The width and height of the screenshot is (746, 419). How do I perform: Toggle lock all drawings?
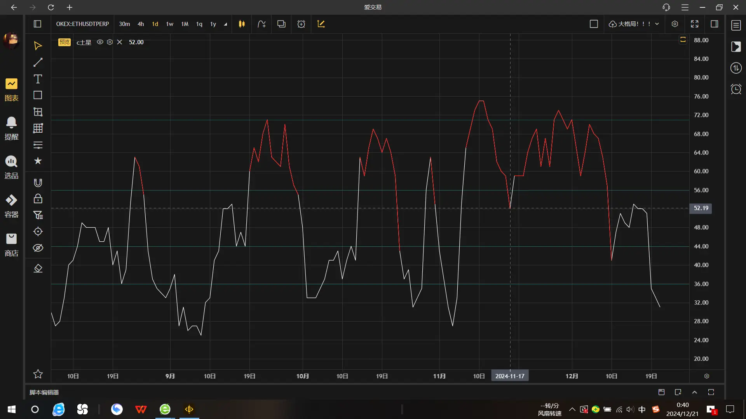tap(38, 199)
